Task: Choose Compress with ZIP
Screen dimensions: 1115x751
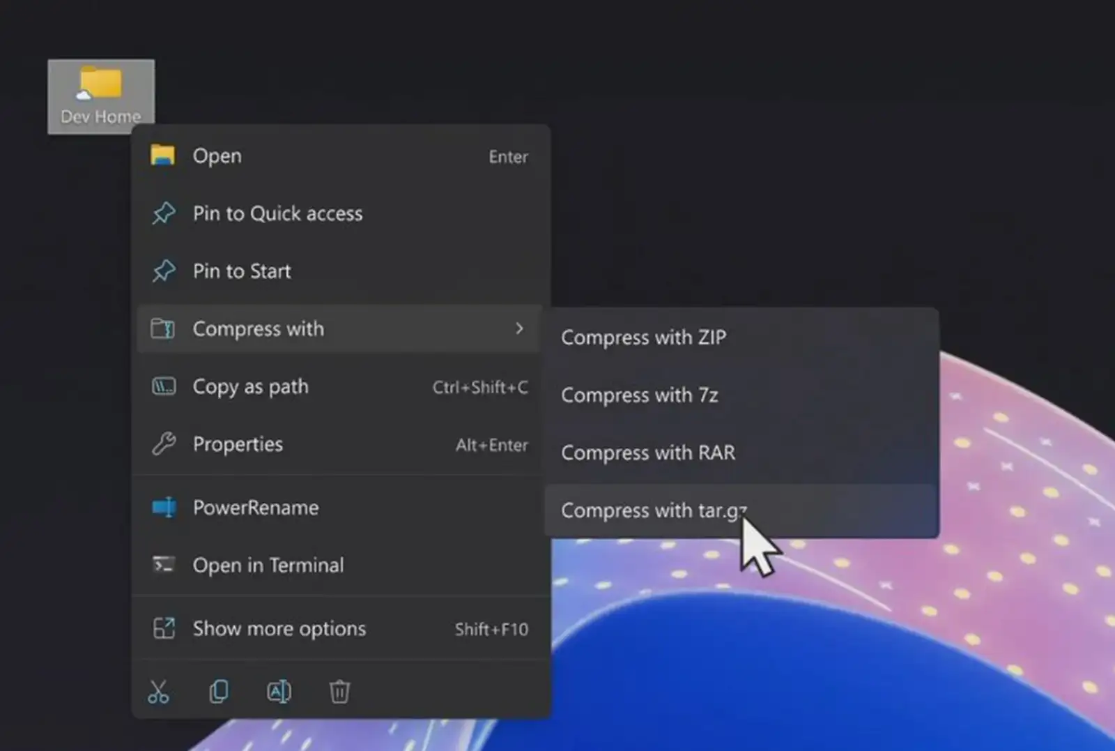Action: coord(643,337)
